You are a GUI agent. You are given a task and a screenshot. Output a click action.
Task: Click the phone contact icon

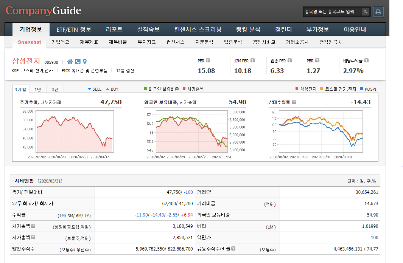(x=78, y=62)
